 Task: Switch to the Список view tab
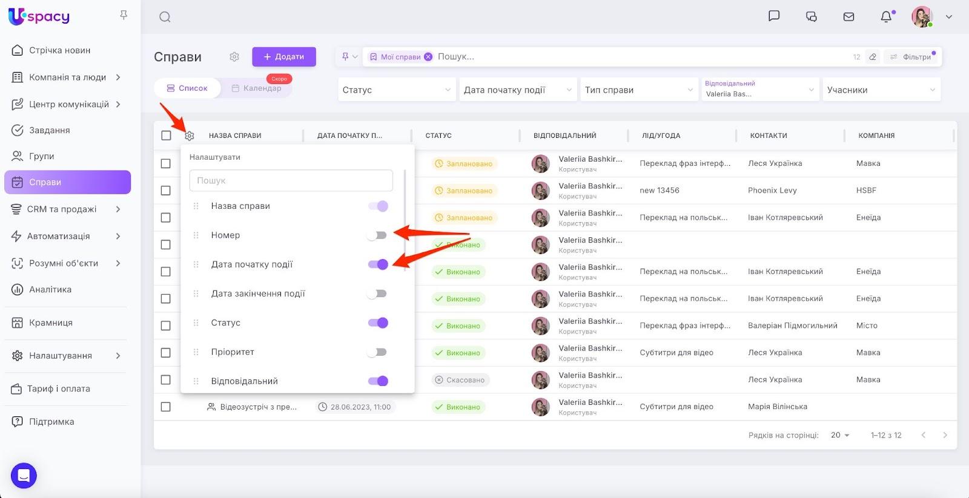click(x=187, y=88)
